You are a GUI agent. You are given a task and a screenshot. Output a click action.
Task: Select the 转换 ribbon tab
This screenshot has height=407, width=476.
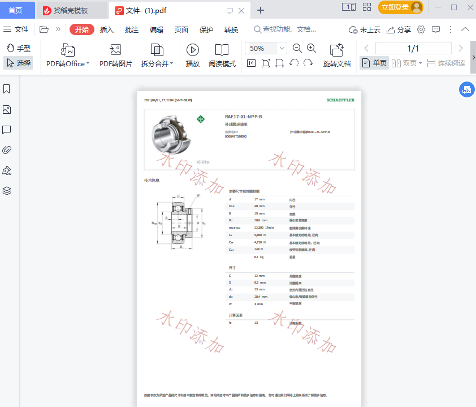231,29
